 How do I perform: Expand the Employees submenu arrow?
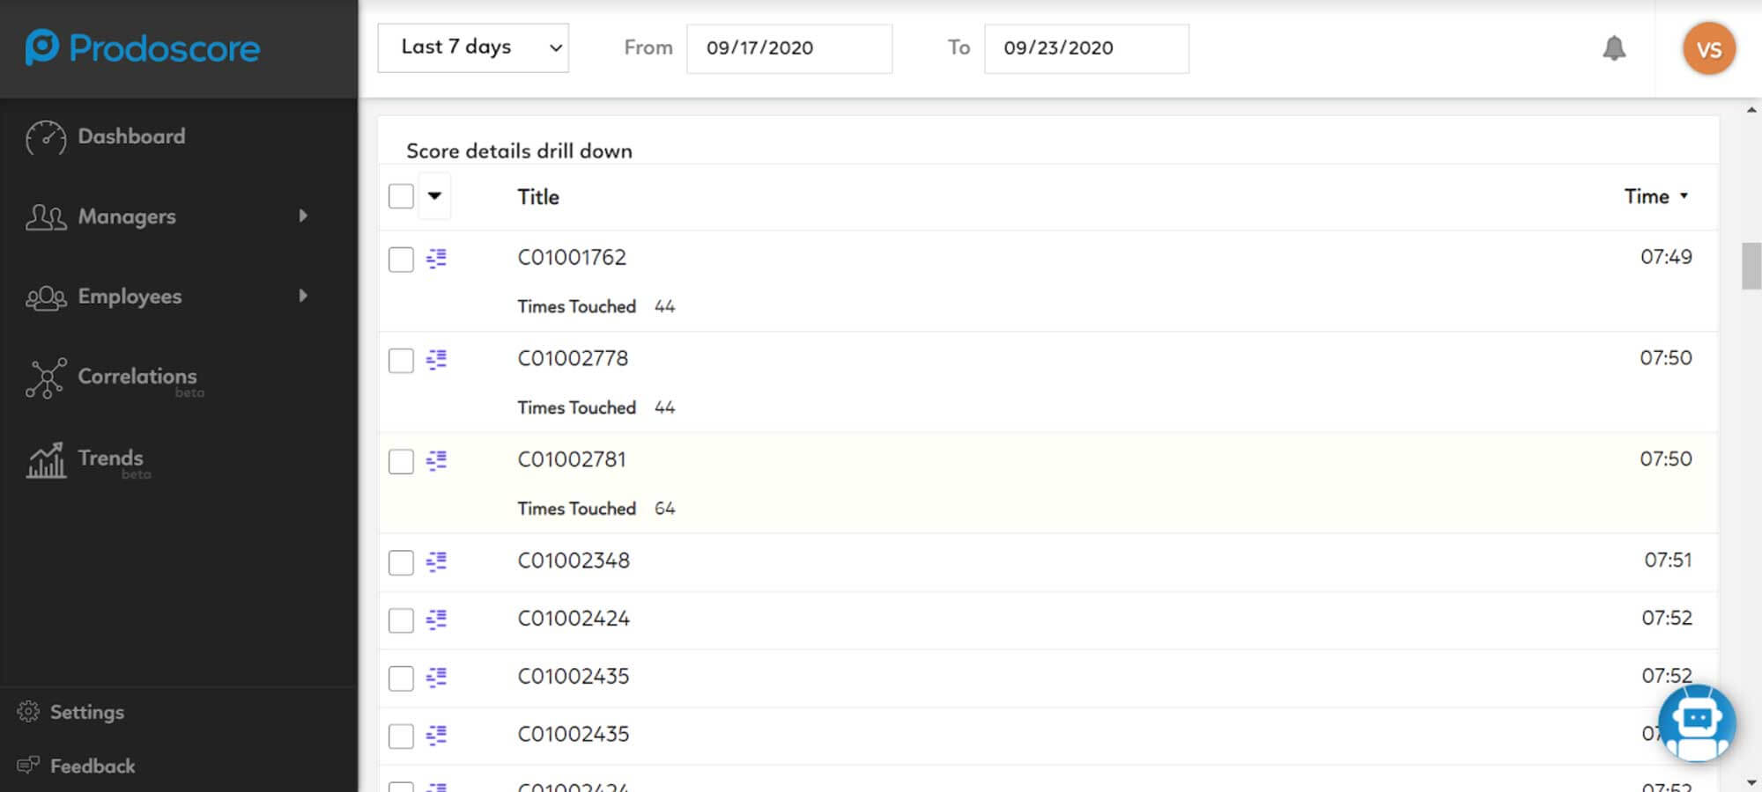coord(303,296)
